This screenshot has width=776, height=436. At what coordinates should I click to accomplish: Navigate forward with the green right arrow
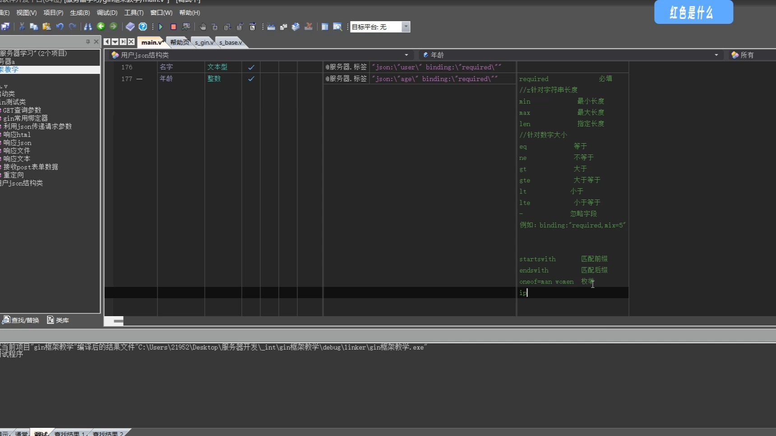tap(113, 27)
